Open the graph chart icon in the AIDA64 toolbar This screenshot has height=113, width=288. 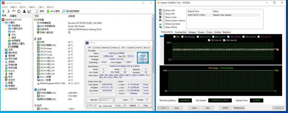[x=29, y=11]
